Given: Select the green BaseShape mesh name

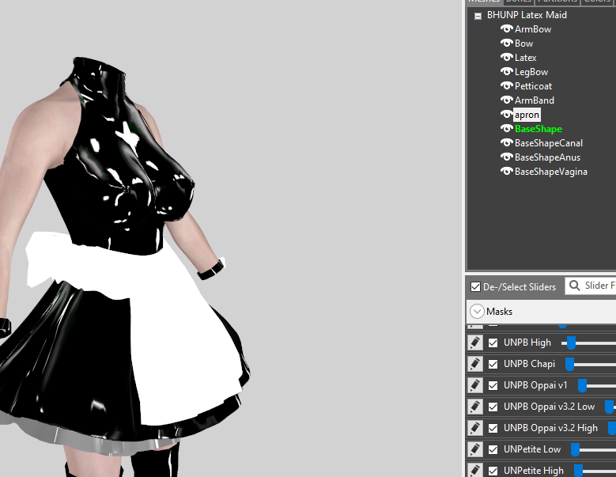Looking at the screenshot, I should (539, 129).
